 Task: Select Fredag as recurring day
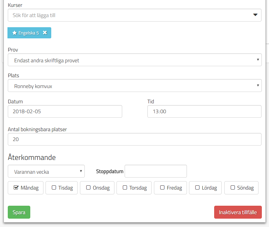pyautogui.click(x=162, y=188)
